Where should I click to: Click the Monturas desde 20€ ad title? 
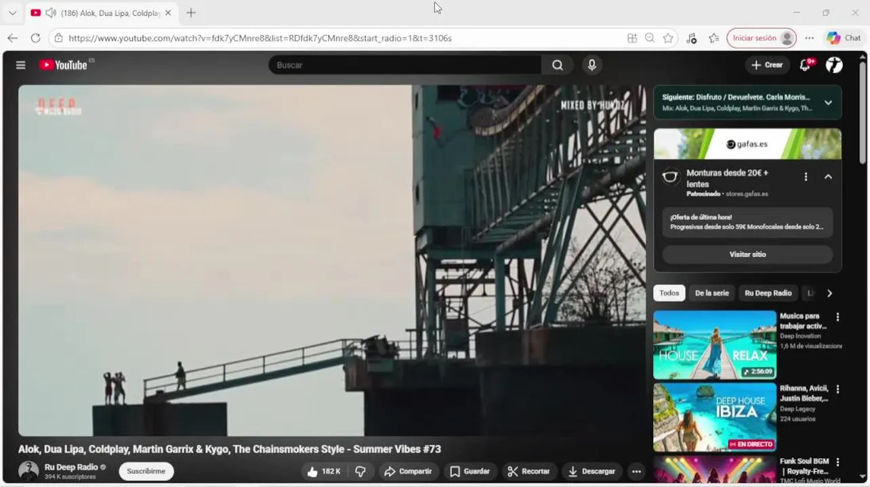coord(727,178)
